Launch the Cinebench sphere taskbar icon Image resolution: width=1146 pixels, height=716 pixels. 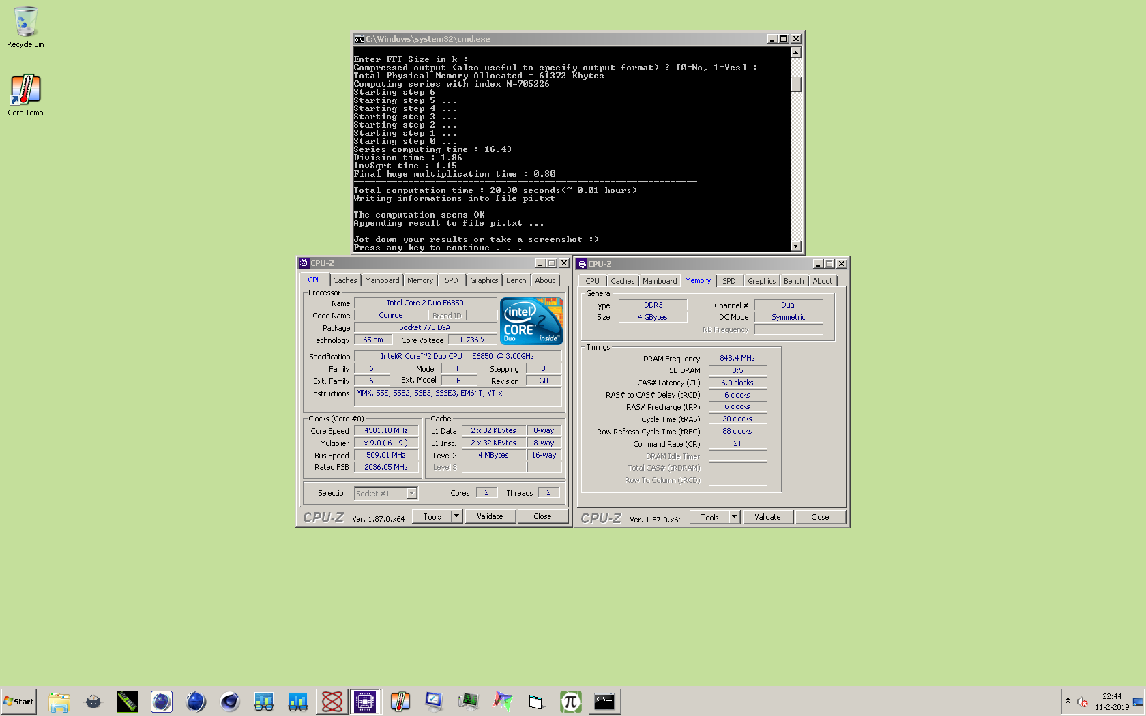click(230, 702)
